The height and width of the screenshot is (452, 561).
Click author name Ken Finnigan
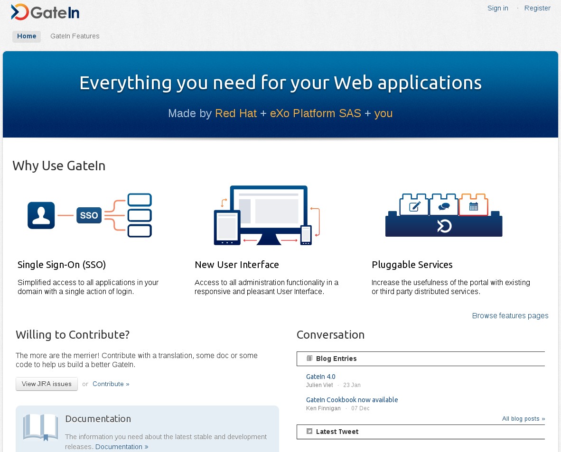(323, 408)
